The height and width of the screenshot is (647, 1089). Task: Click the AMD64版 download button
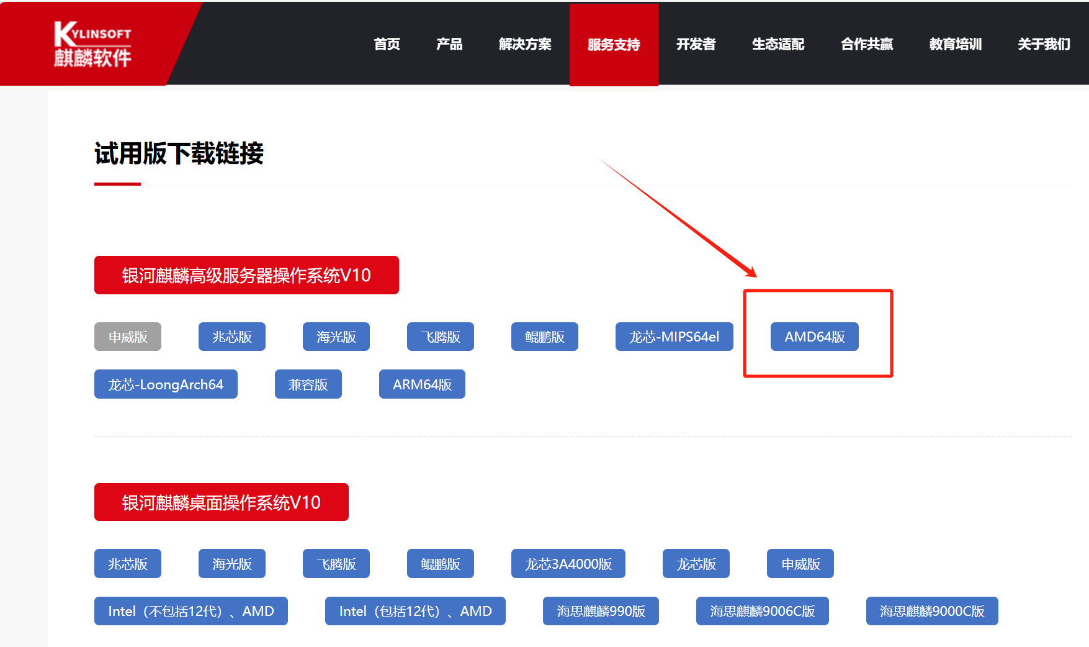tap(815, 337)
